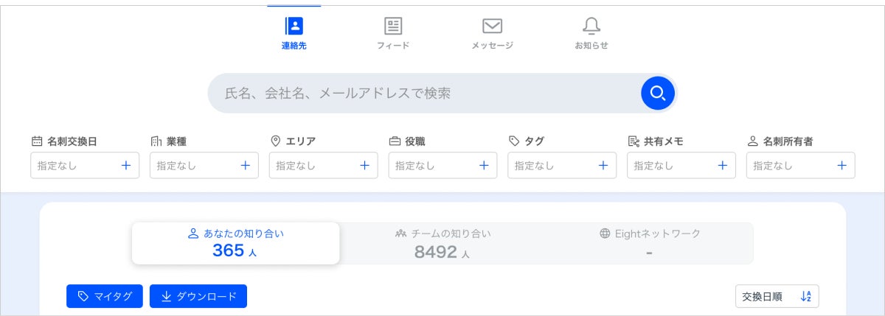Image resolution: width=885 pixels, height=316 pixels.
Task: Click the blue search magnifier button
Action: click(658, 93)
